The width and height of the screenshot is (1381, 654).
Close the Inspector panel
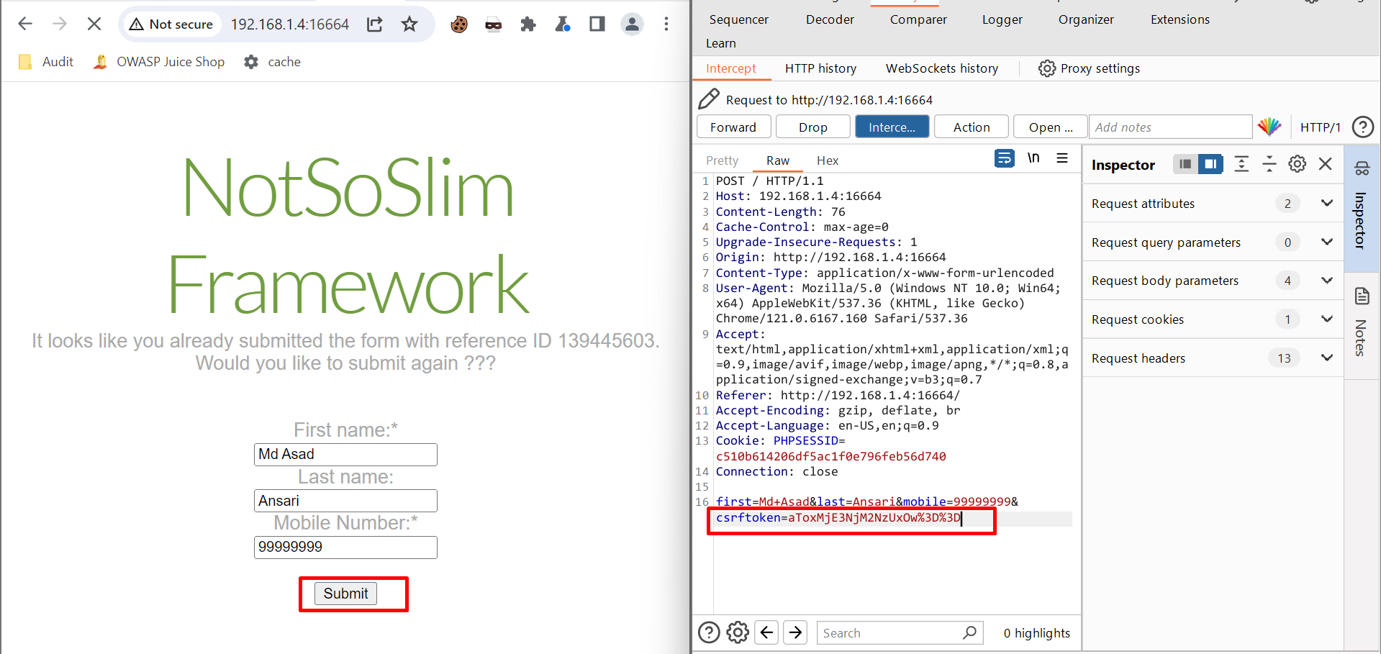tap(1325, 164)
